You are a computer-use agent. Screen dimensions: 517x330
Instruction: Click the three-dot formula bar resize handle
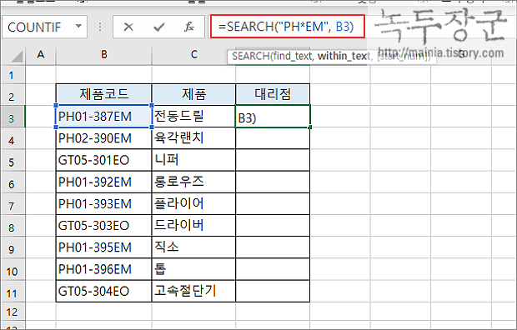[100, 27]
